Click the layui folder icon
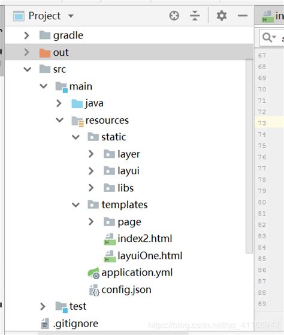This screenshot has height=335, width=284. tap(110, 171)
